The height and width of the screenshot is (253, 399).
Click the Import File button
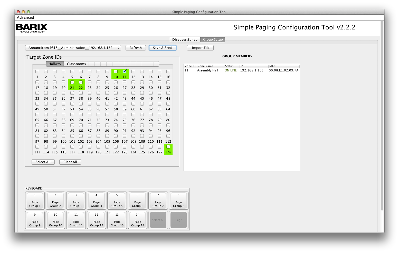[x=201, y=48]
